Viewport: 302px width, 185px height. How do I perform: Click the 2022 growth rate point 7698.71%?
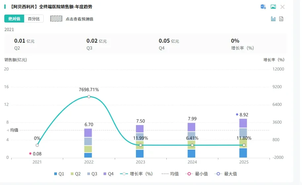89,97
